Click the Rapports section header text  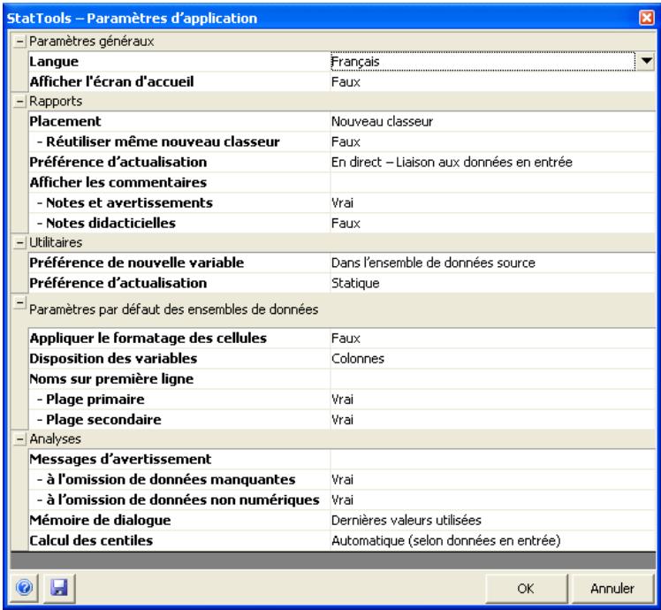point(56,102)
